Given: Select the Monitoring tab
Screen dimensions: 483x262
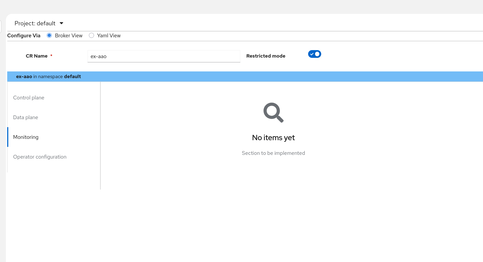Looking at the screenshot, I should pos(26,137).
